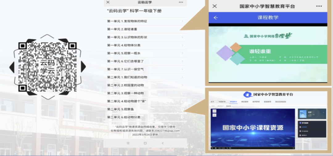Open chevron for 1.发现物体的特征
The height and width of the screenshot is (156, 333).
182,21
